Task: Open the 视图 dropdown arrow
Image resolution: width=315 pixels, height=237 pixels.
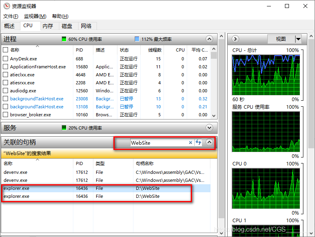Action: coord(298,39)
